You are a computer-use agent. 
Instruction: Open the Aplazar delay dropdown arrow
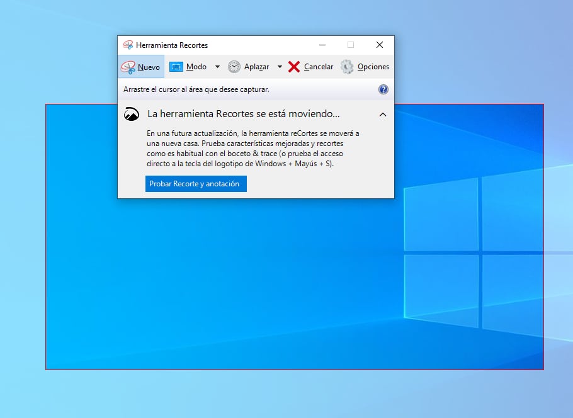point(280,66)
